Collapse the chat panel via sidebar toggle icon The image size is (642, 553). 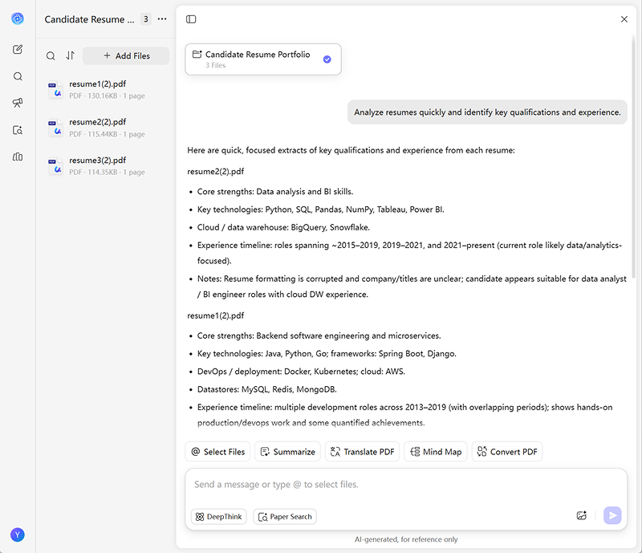click(190, 18)
